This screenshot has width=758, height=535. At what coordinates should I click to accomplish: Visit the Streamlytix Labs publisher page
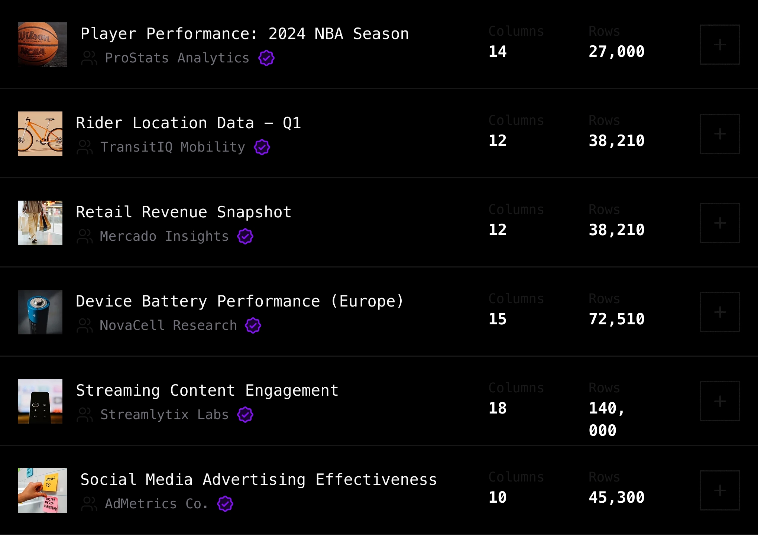click(x=164, y=415)
